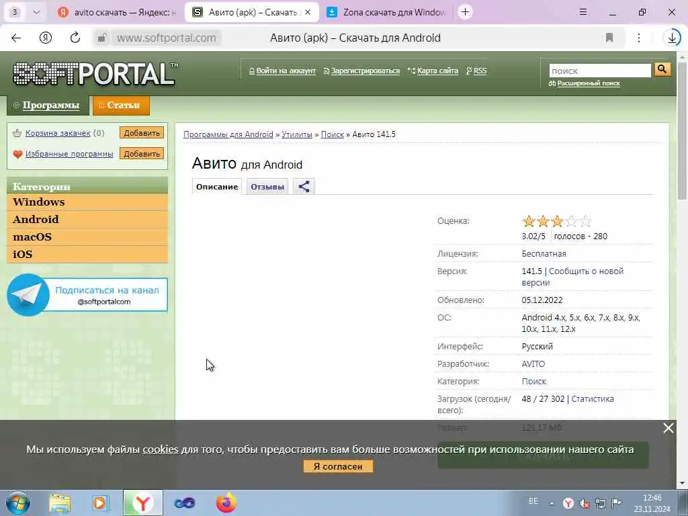Open 'Поиск' breadcrumb link

[332, 134]
